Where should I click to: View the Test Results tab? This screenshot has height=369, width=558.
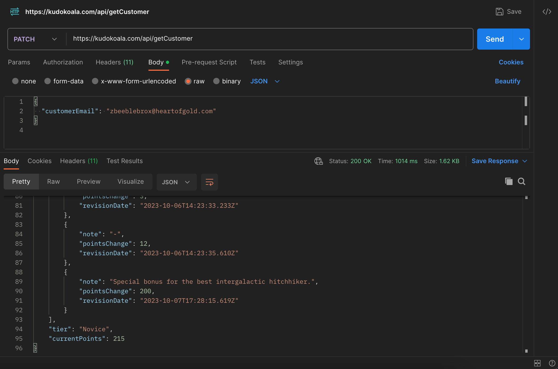coord(124,161)
